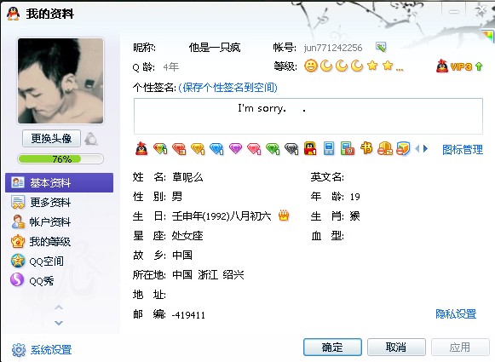
Task: Show previous service icons with the left arrow
Action: (x=417, y=148)
